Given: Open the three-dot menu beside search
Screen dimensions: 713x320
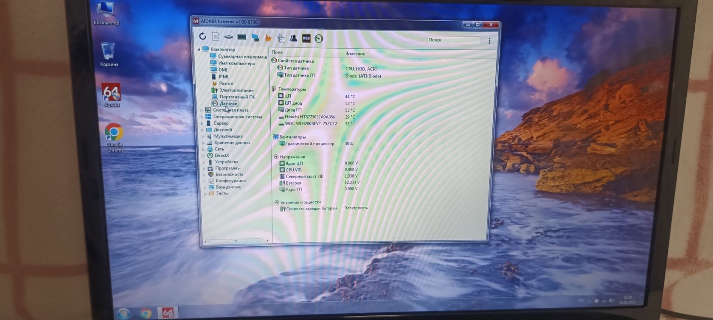Looking at the screenshot, I should [x=489, y=41].
